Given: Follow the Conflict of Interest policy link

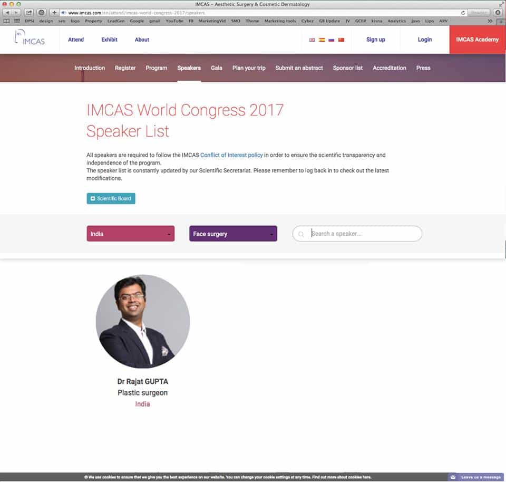Looking at the screenshot, I should pos(231,155).
